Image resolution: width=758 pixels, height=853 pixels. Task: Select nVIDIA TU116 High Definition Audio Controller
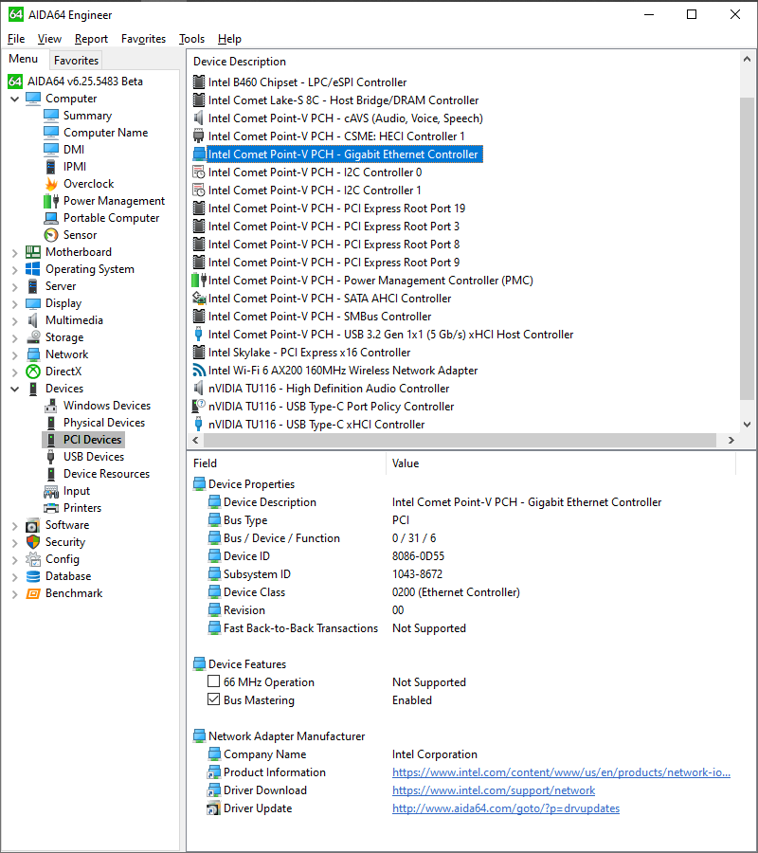pyautogui.click(x=329, y=389)
